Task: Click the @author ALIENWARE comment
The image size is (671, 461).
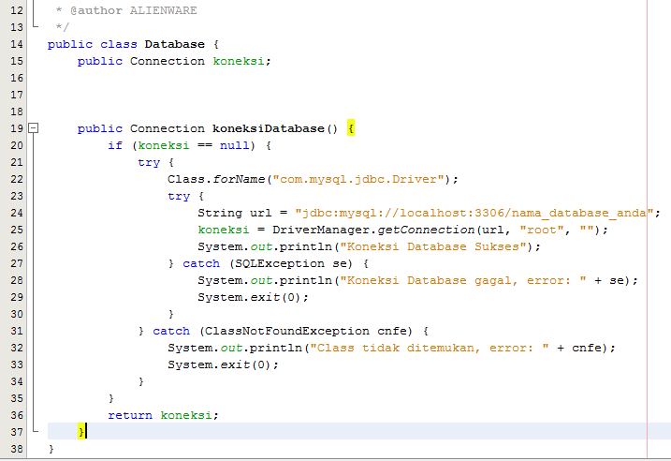Action: pos(134,10)
